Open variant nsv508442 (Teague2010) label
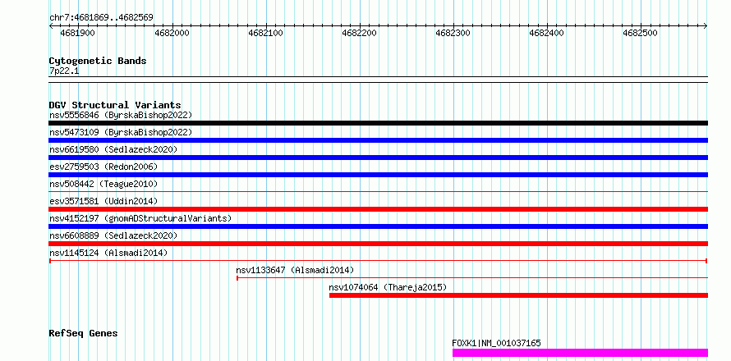The height and width of the screenshot is (361, 731). (x=103, y=184)
